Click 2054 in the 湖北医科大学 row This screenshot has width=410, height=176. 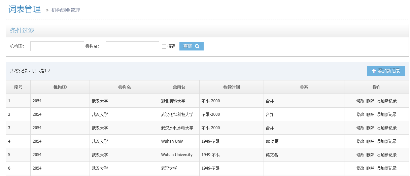tap(37, 101)
